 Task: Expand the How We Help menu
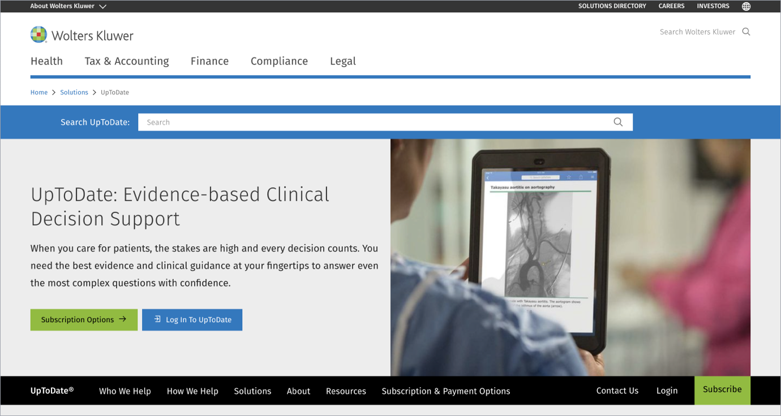[x=192, y=391]
